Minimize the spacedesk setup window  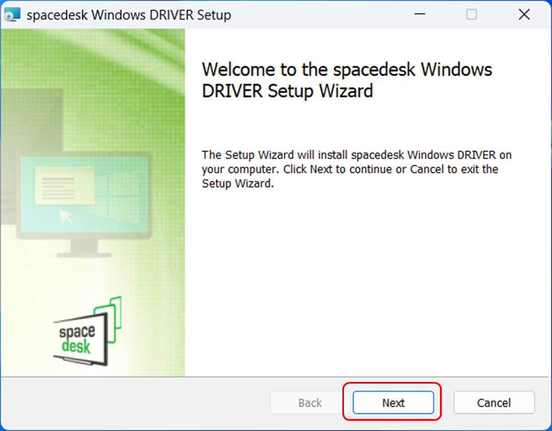coord(419,14)
